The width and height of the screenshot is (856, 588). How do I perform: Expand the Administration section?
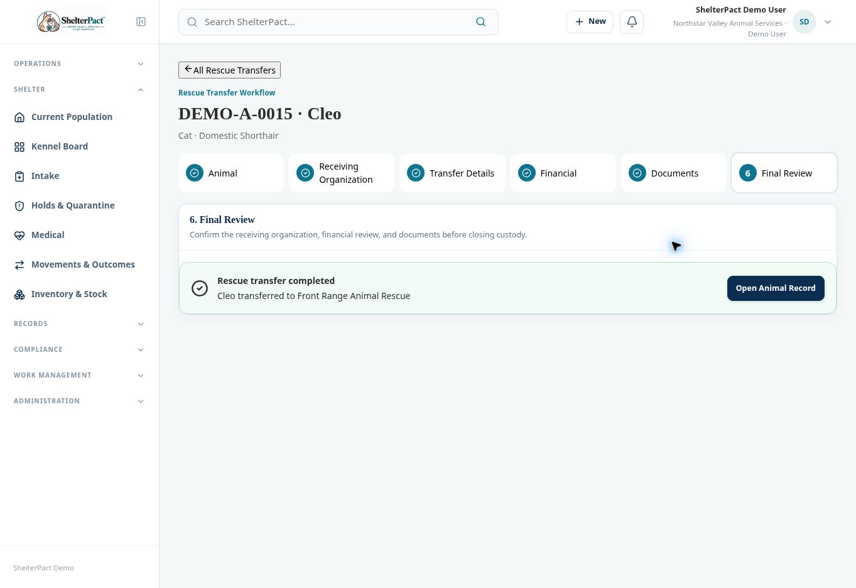coord(79,401)
